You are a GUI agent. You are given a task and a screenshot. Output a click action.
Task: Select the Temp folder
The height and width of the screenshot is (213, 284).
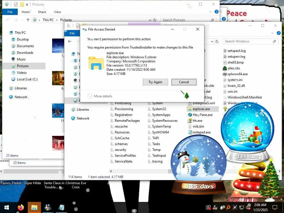click(154, 150)
